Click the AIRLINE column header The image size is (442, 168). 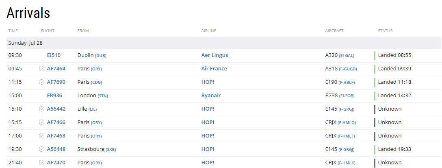click(x=208, y=31)
